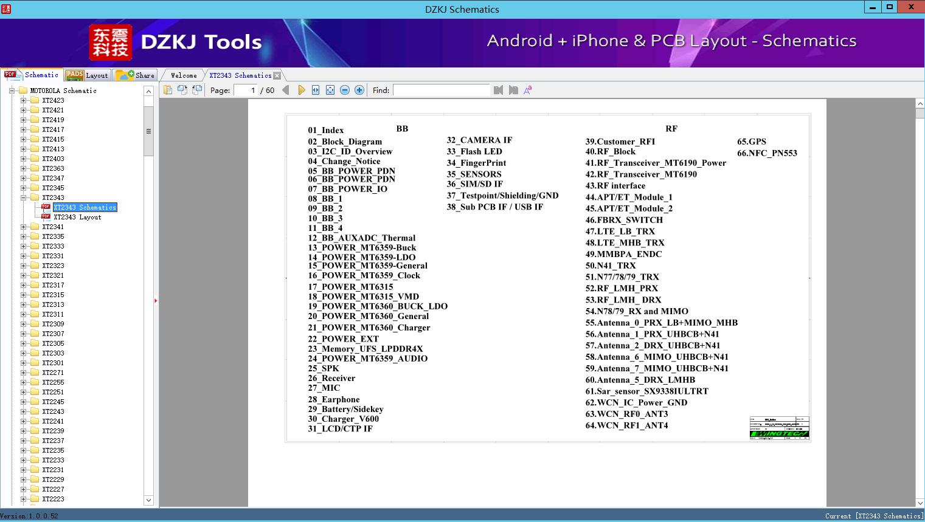Click '30_Charger_V600' index entry
Screen dimensions: 925x522
pos(343,419)
